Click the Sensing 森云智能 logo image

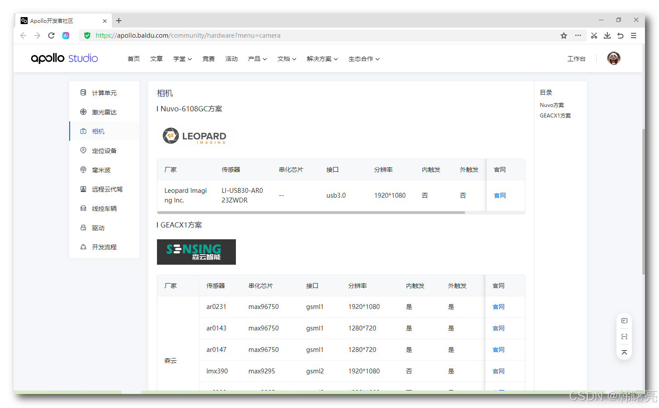click(196, 252)
